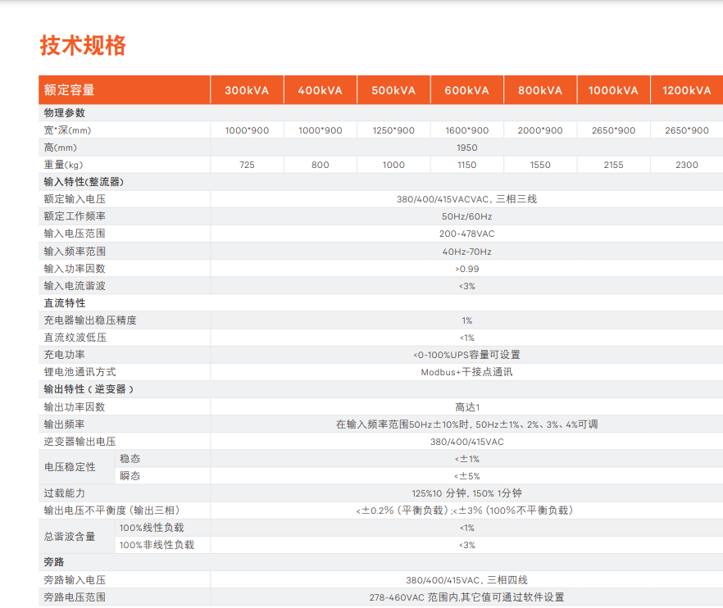Click the 600kVA column header

[x=466, y=90]
